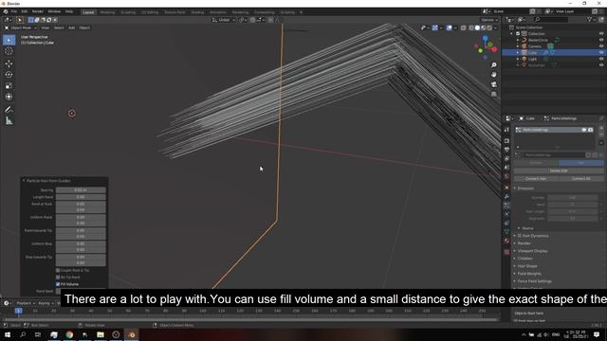This screenshot has height=341, width=607.
Task: Open Object Data properties tab icon
Action: [x=506, y=231]
